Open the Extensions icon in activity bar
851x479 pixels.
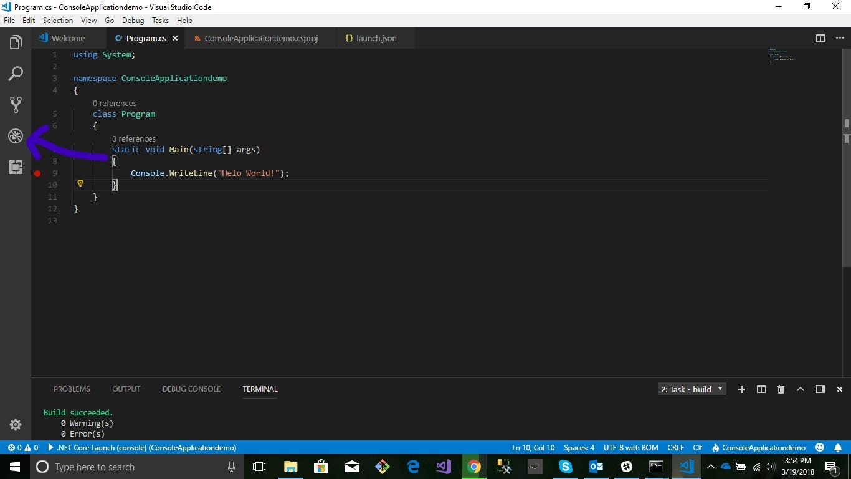(16, 167)
